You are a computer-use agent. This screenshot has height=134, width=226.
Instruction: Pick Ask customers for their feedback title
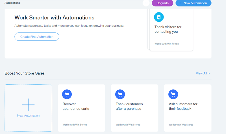183,106
